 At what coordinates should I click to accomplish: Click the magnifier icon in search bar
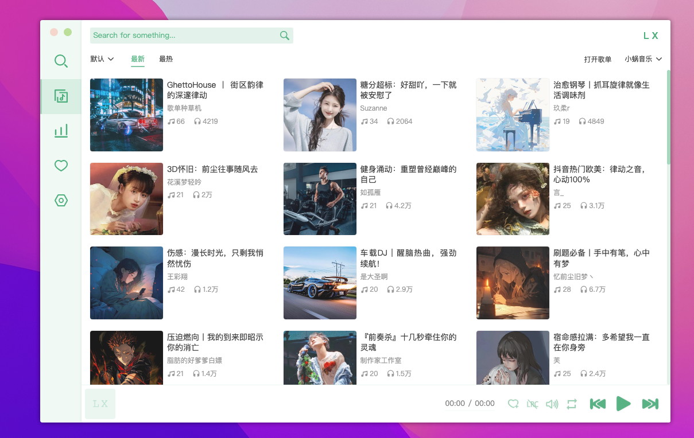[284, 36]
